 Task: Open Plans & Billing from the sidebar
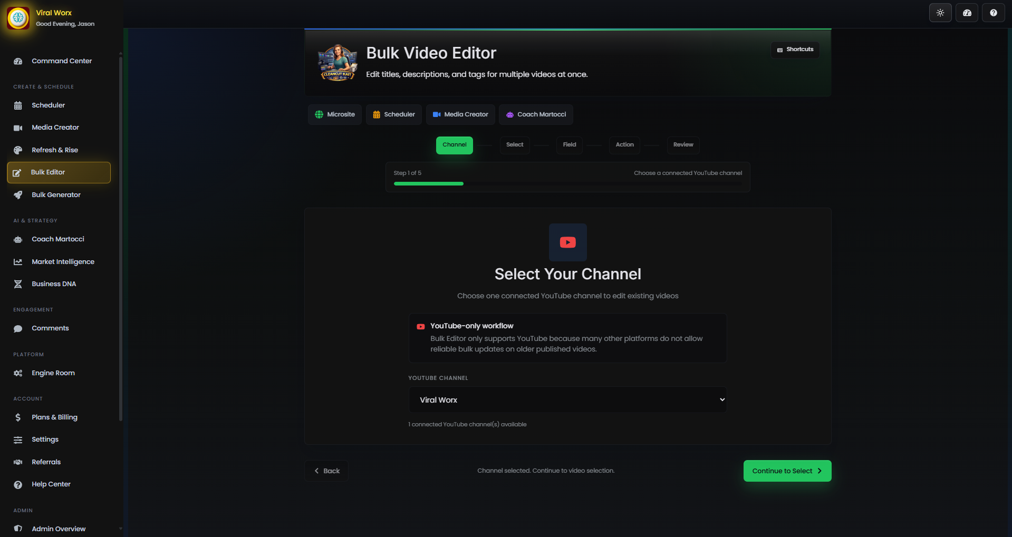59,417
